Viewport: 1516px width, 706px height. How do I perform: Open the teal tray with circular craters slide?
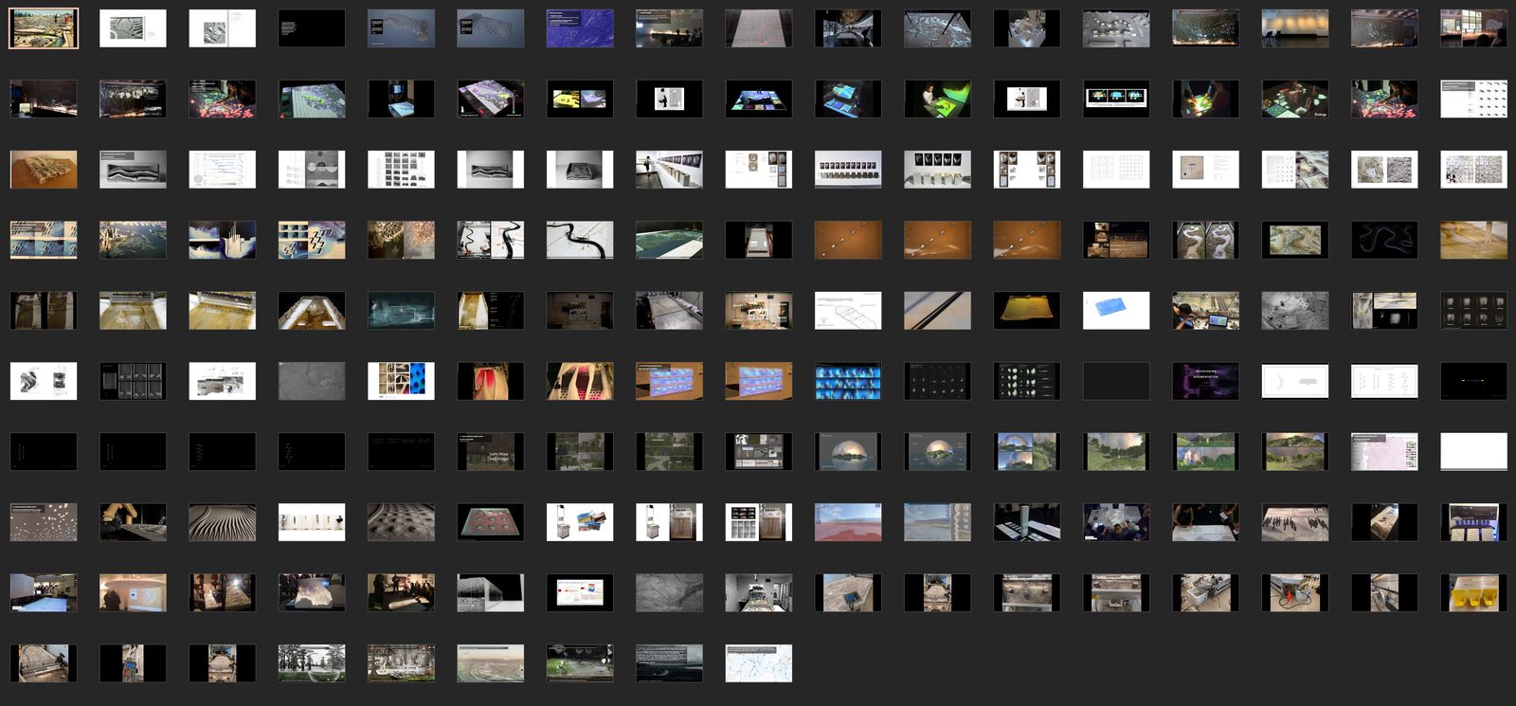[x=491, y=522]
